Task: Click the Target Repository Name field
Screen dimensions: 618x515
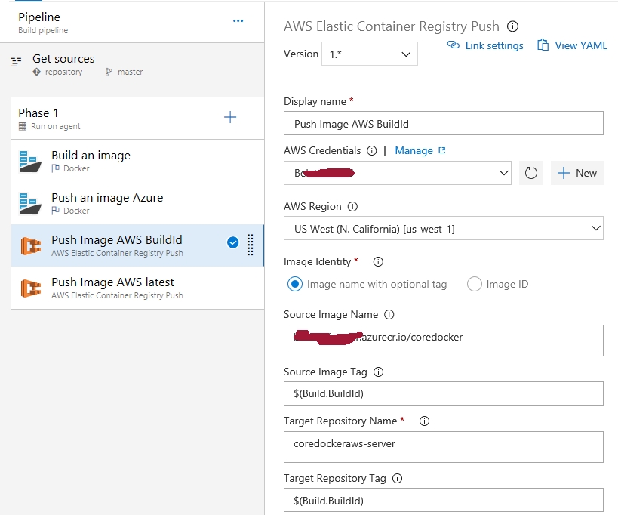Action: [x=444, y=447]
